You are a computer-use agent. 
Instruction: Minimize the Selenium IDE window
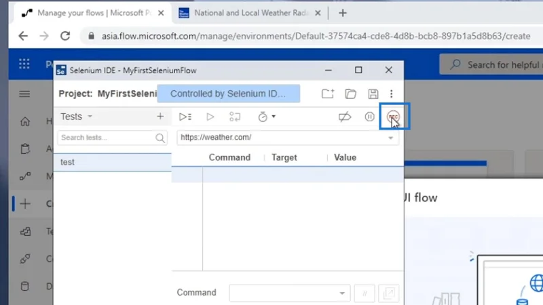[x=329, y=70]
